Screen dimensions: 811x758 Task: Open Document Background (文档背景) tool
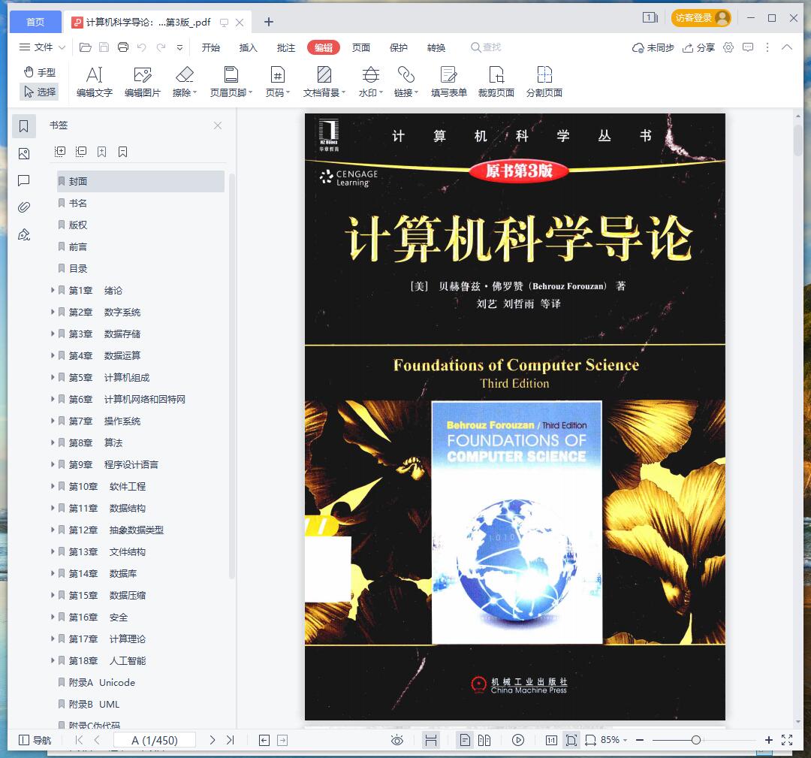click(x=324, y=82)
